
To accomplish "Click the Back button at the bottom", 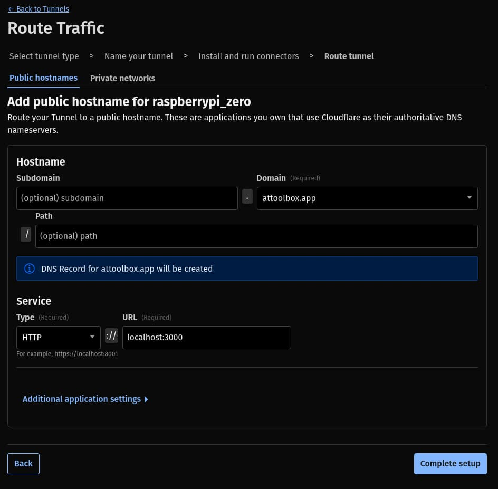I will click(x=23, y=463).
